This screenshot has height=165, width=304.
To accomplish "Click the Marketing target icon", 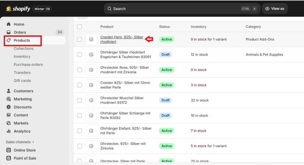I will [9, 99].
